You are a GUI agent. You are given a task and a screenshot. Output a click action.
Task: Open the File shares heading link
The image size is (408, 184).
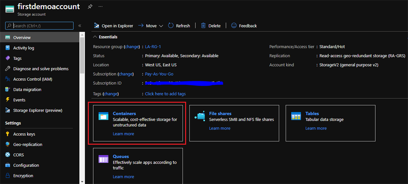(x=220, y=114)
